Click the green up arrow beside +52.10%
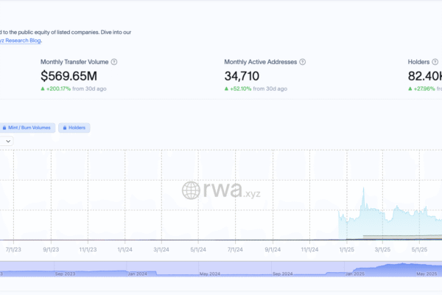 click(227, 88)
